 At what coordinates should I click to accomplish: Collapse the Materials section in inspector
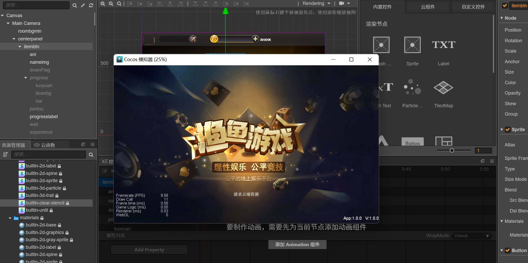(502, 221)
